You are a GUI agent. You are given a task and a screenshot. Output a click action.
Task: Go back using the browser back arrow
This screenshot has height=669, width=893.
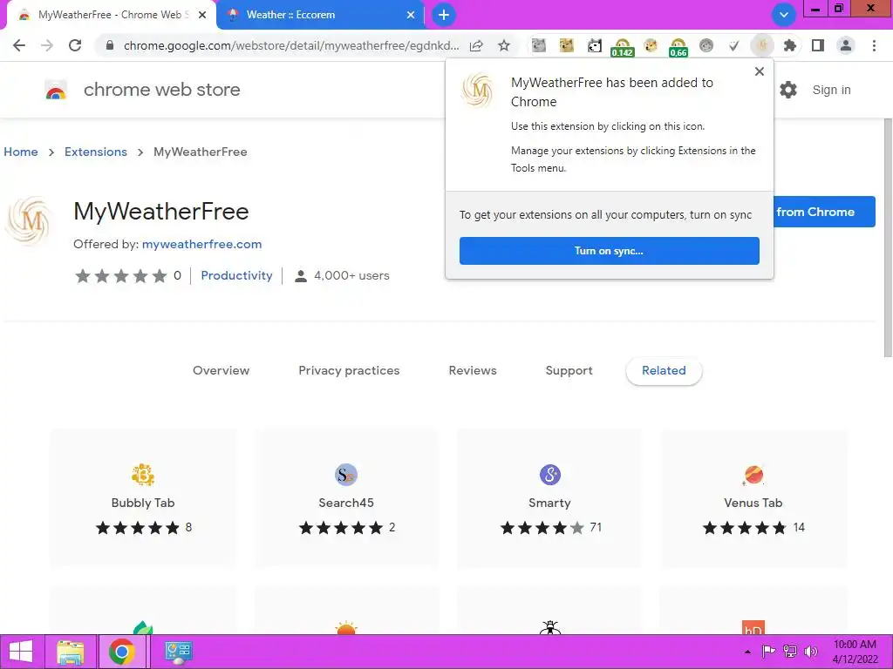(x=19, y=45)
